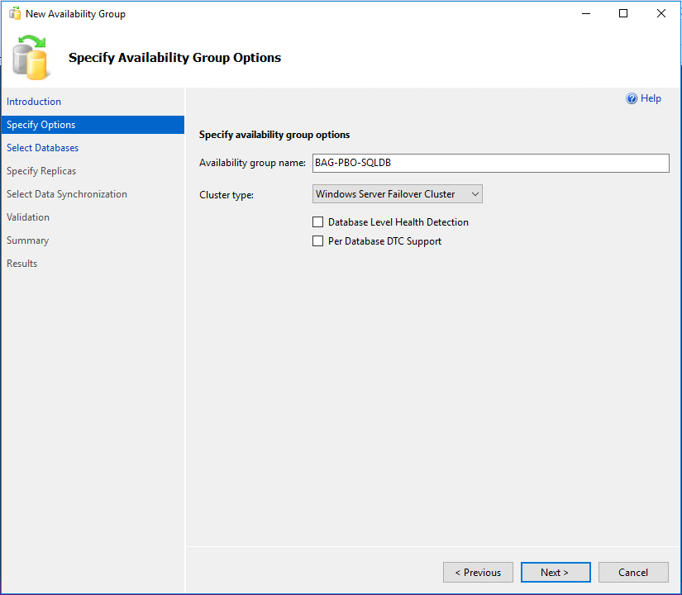Open the Select Databases step

(x=43, y=148)
